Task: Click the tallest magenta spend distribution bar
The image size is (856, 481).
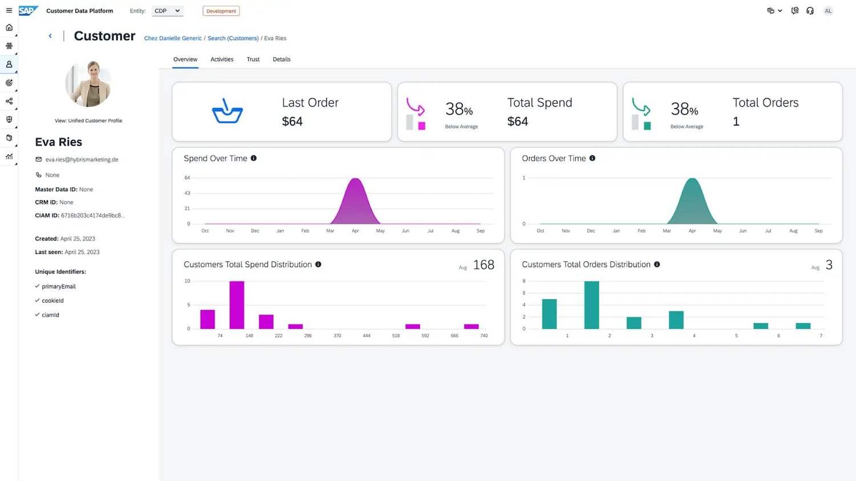Action: coord(237,305)
